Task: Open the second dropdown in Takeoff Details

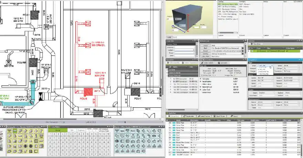Action: click(x=184, y=50)
